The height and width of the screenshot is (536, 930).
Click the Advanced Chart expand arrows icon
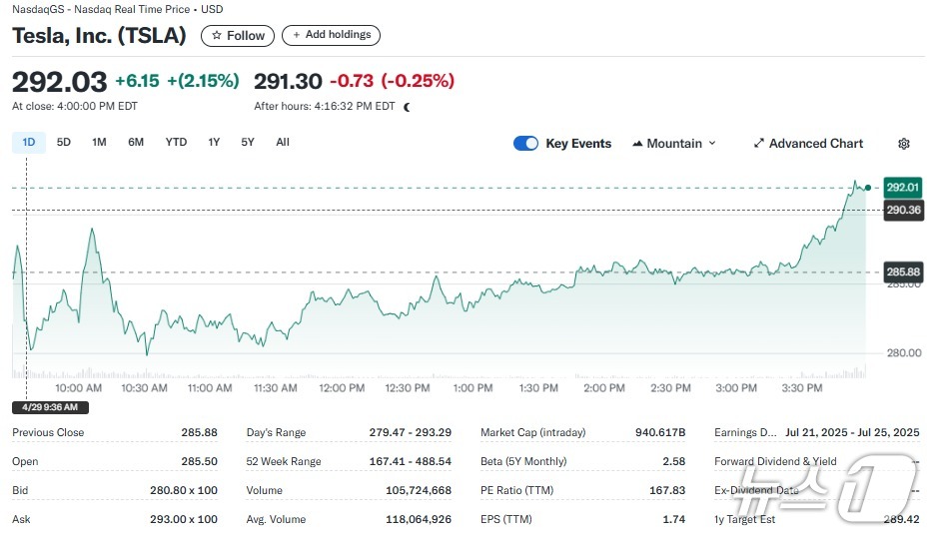(x=758, y=144)
